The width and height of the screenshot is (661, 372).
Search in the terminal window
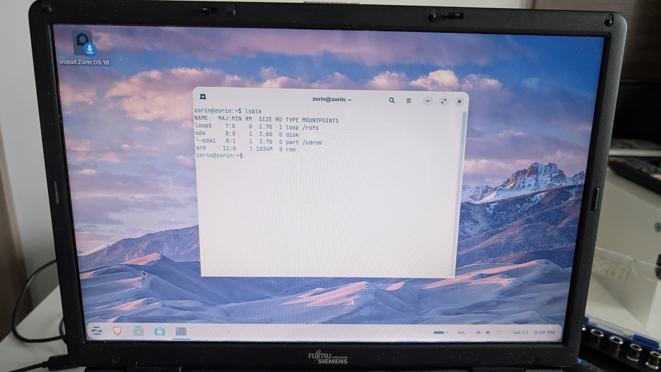pyautogui.click(x=392, y=100)
